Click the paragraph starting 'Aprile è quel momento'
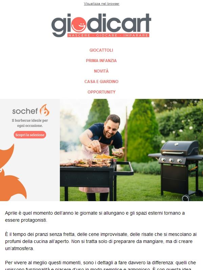This screenshot has width=203, height=270. (95, 216)
